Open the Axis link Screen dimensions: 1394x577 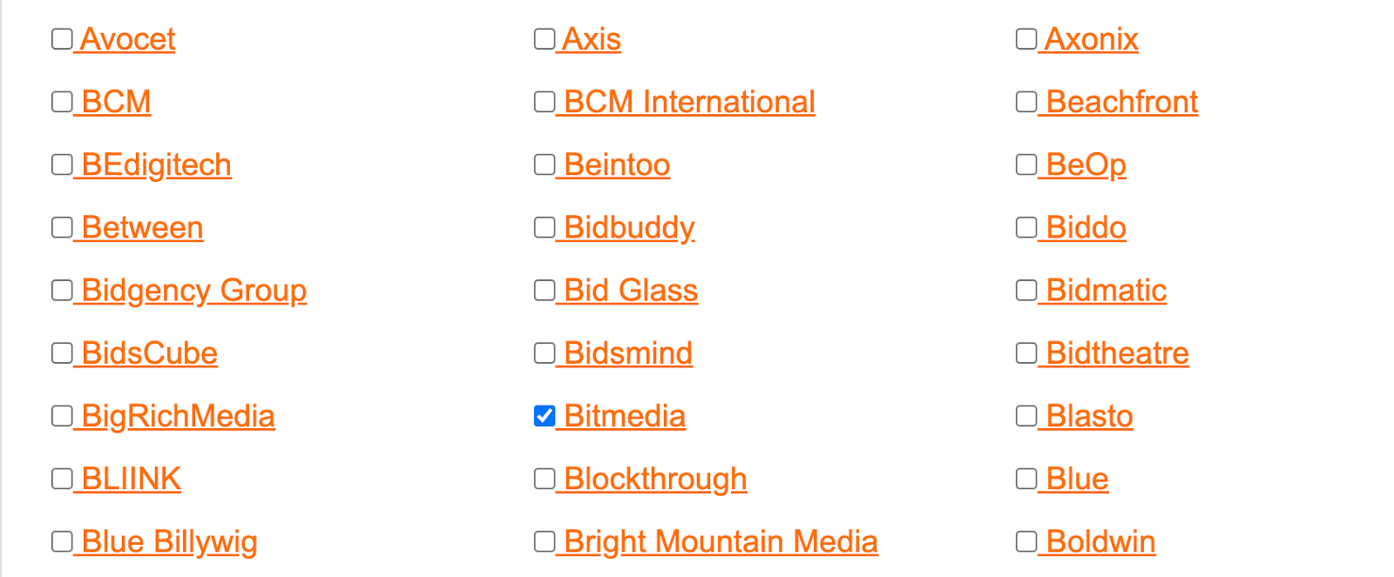coord(592,39)
